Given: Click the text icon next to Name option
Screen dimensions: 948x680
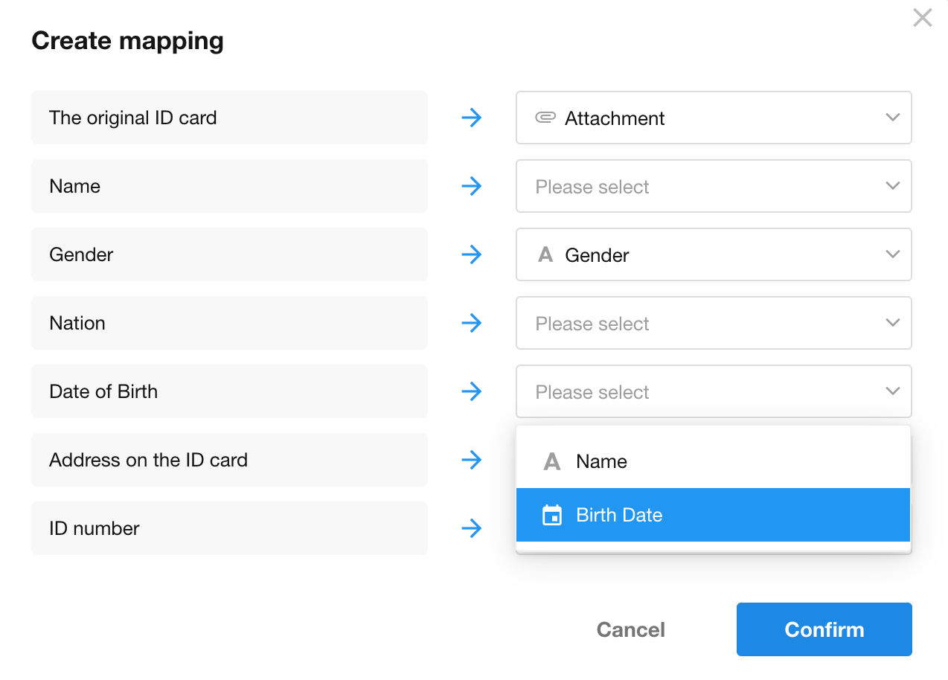Looking at the screenshot, I should click(x=552, y=461).
